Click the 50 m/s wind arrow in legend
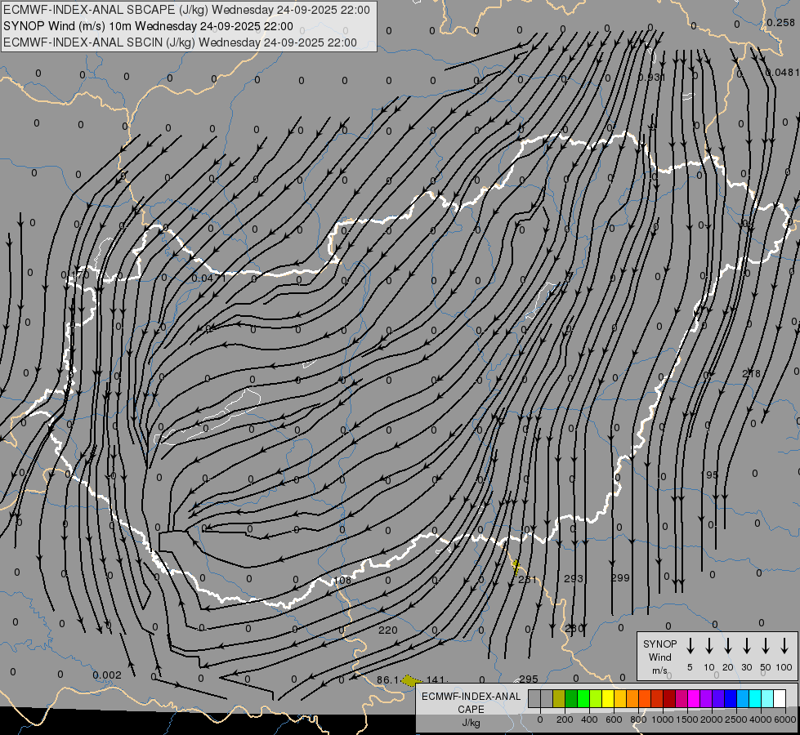The height and width of the screenshot is (735, 800). [x=765, y=646]
